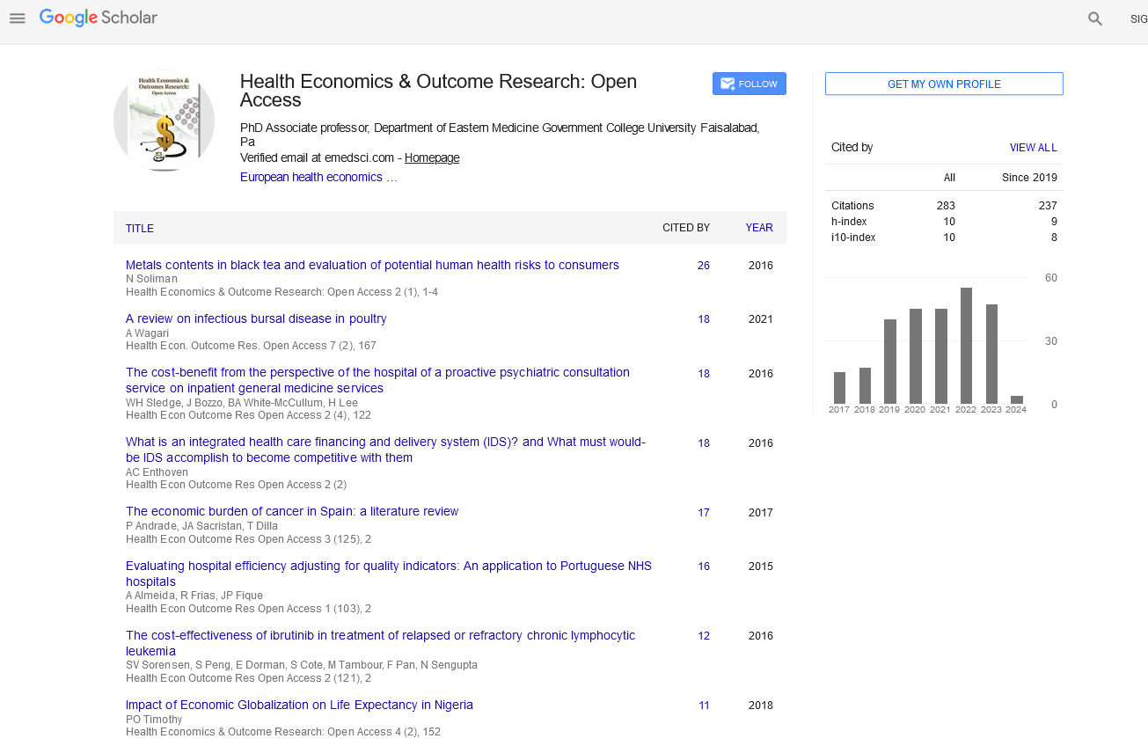Sort articles by Year header
Image resolution: width=1148 pixels, height=746 pixels.
pos(759,228)
